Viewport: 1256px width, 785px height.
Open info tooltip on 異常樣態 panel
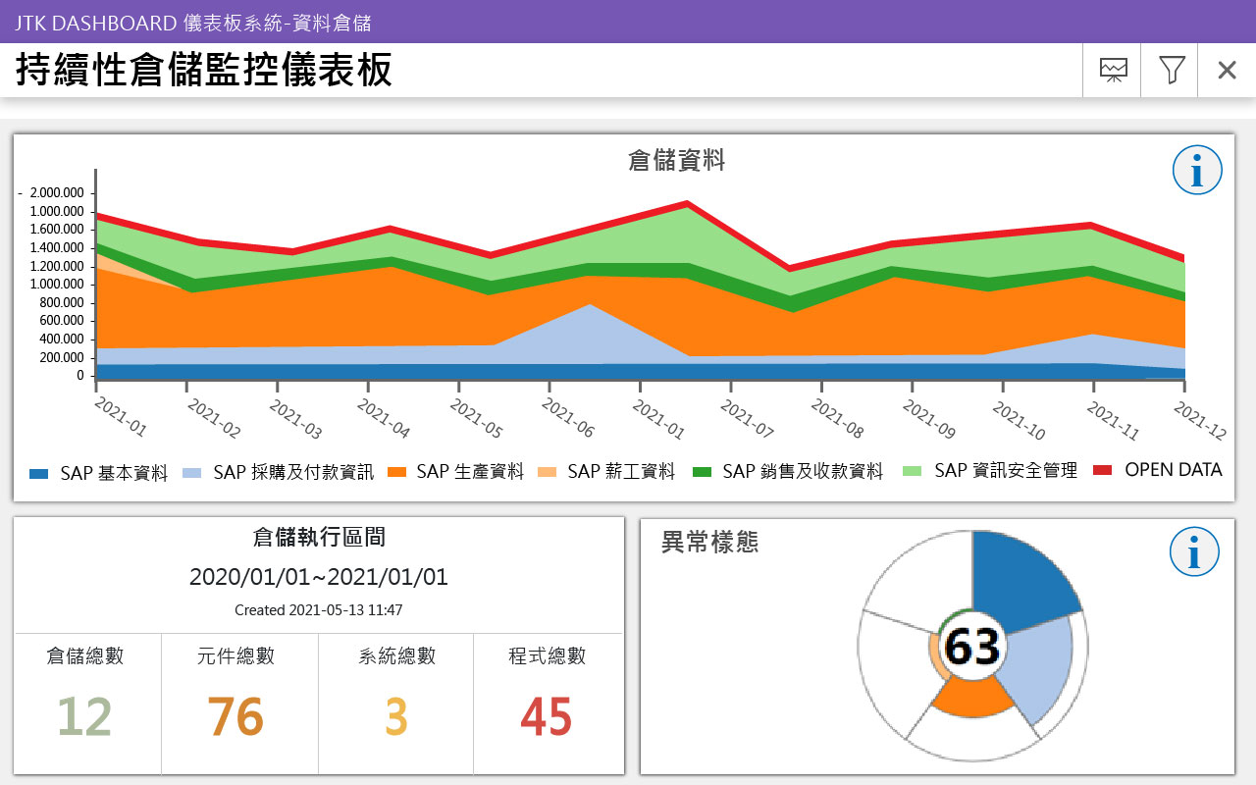[x=1193, y=550]
